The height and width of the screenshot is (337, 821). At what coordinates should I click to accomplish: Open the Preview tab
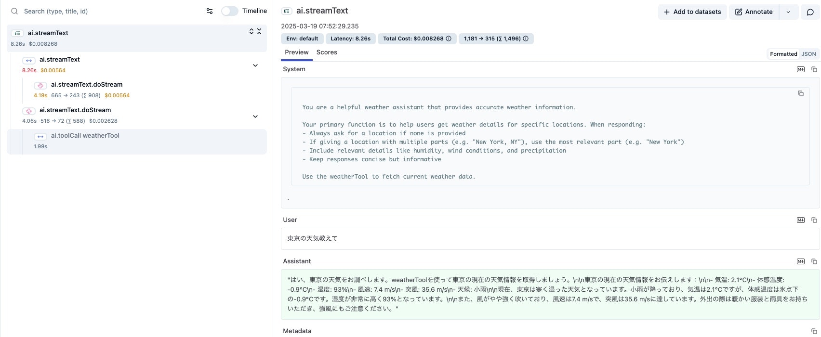click(297, 52)
